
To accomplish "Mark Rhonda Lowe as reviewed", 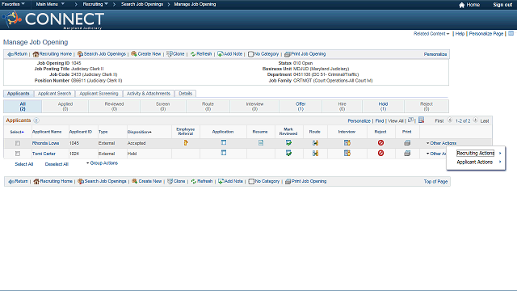I will click(288, 143).
